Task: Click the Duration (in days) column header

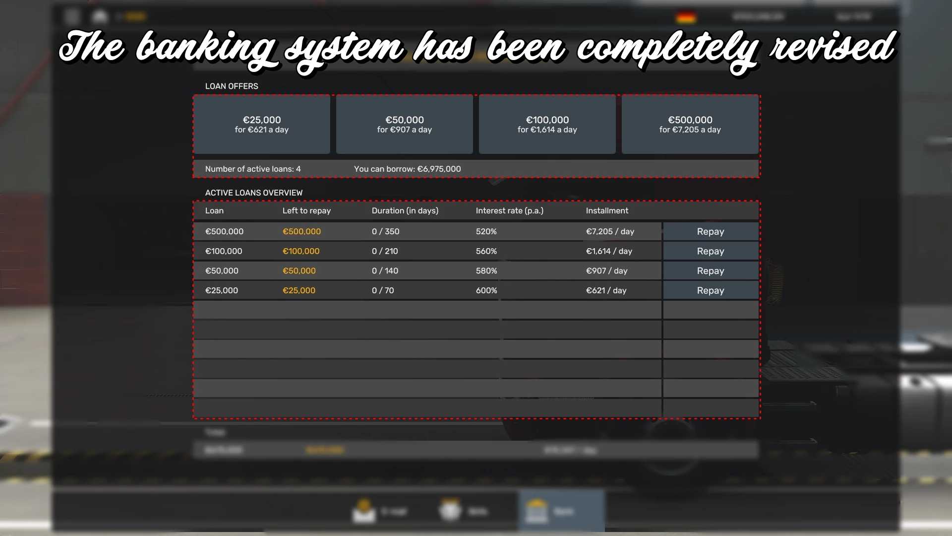Action: [x=405, y=210]
